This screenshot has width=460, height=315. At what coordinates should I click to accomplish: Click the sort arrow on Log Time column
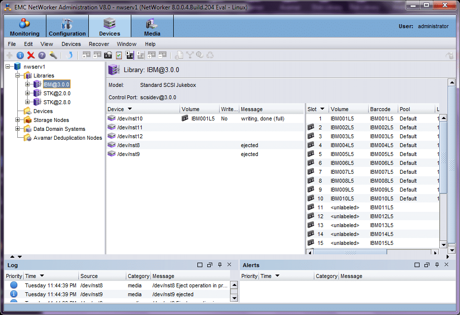42,276
